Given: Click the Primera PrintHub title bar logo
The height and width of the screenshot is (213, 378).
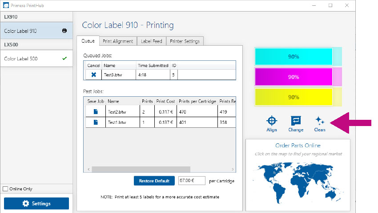Looking at the screenshot, I should (6, 5).
